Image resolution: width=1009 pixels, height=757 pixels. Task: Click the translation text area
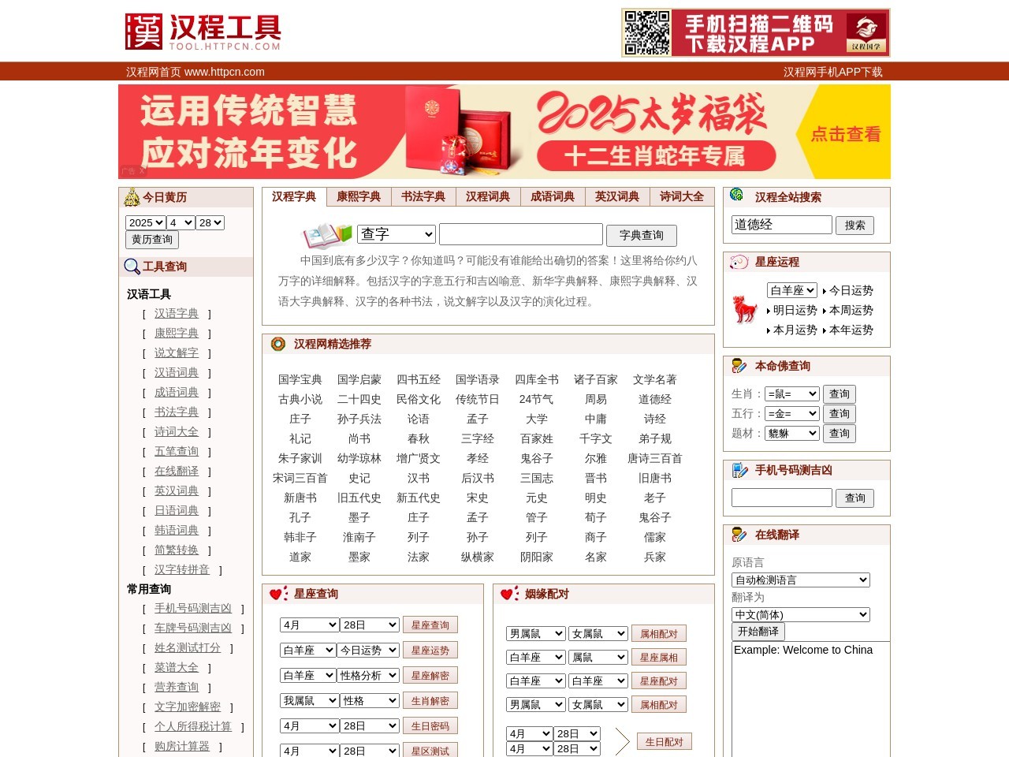(x=811, y=699)
